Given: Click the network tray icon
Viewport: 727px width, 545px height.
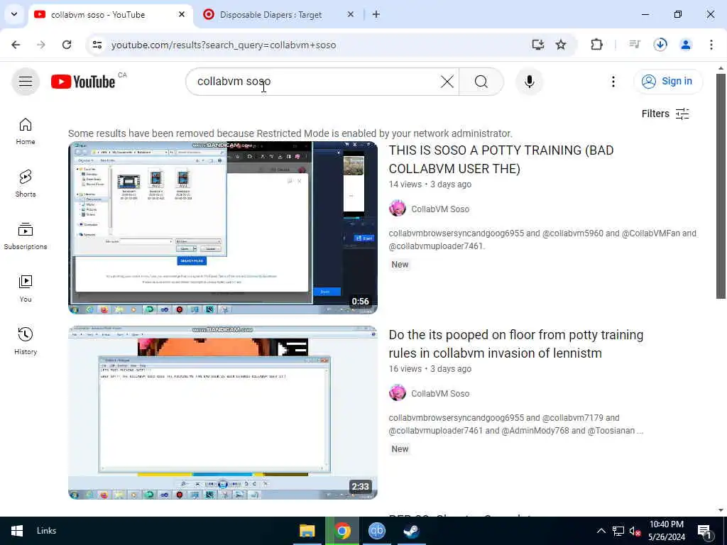Looking at the screenshot, I should [x=618, y=531].
